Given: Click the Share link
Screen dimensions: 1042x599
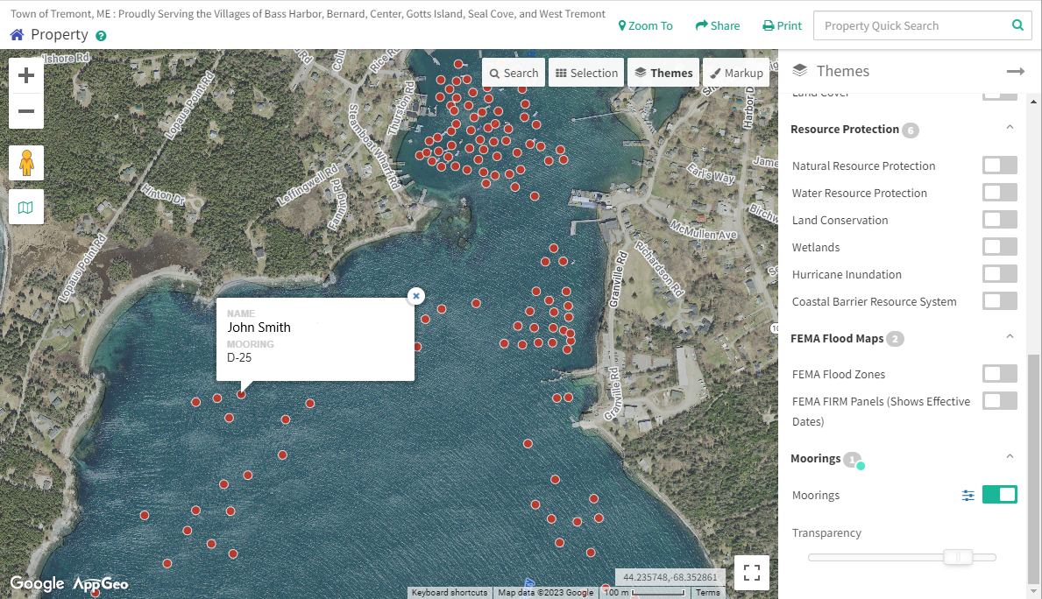Looking at the screenshot, I should click(x=718, y=26).
